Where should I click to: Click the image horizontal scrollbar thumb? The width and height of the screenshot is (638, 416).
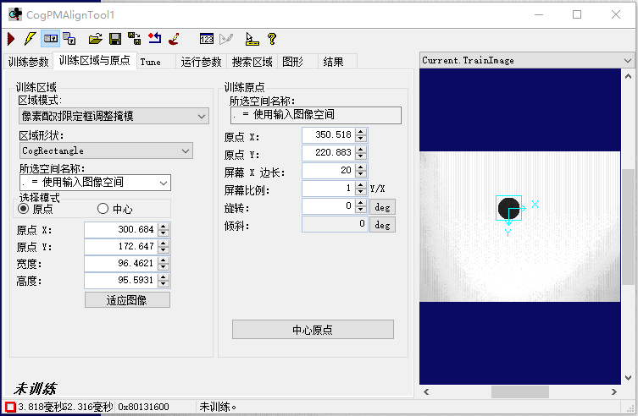tap(520, 392)
